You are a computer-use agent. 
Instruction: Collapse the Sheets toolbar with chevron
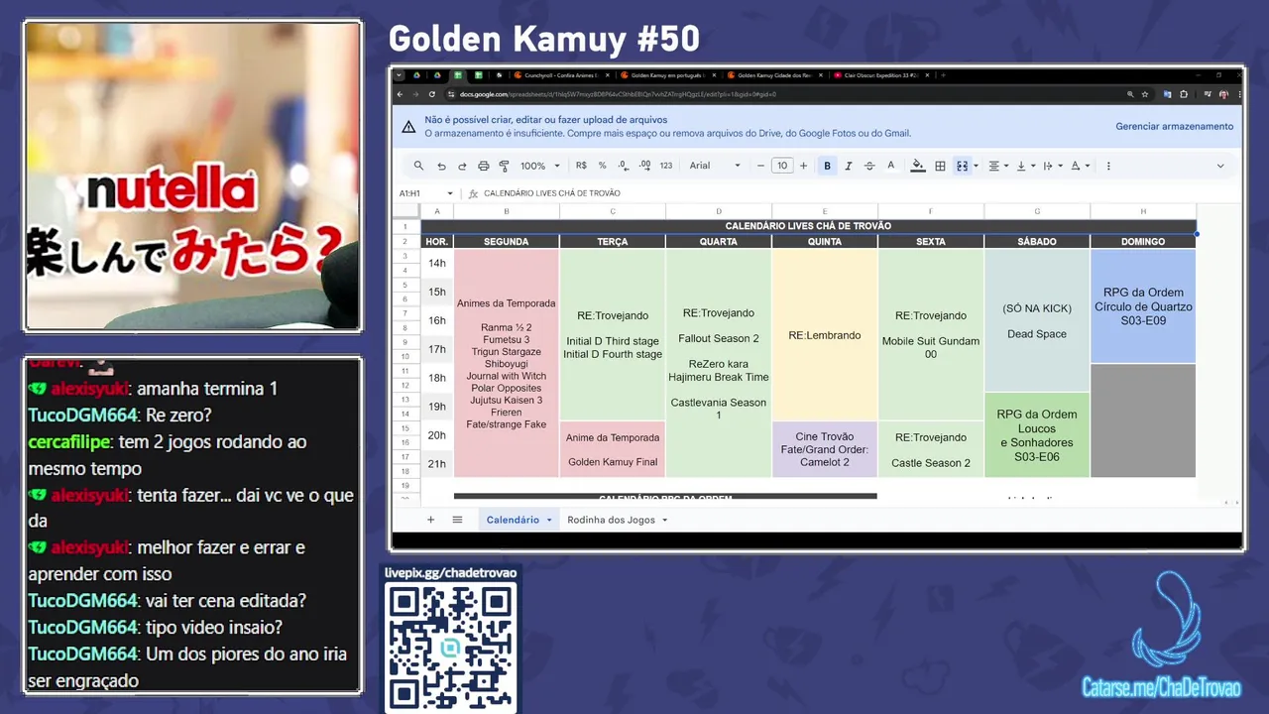click(1220, 166)
